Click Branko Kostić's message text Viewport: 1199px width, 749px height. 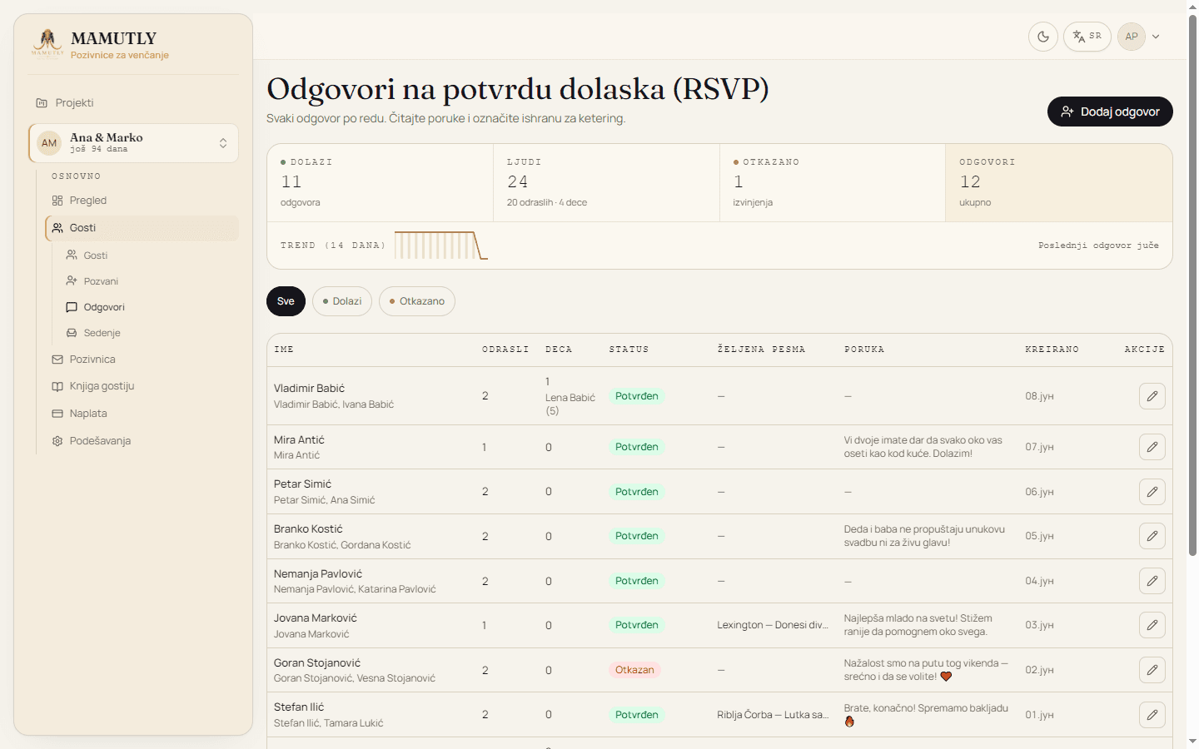[924, 536]
